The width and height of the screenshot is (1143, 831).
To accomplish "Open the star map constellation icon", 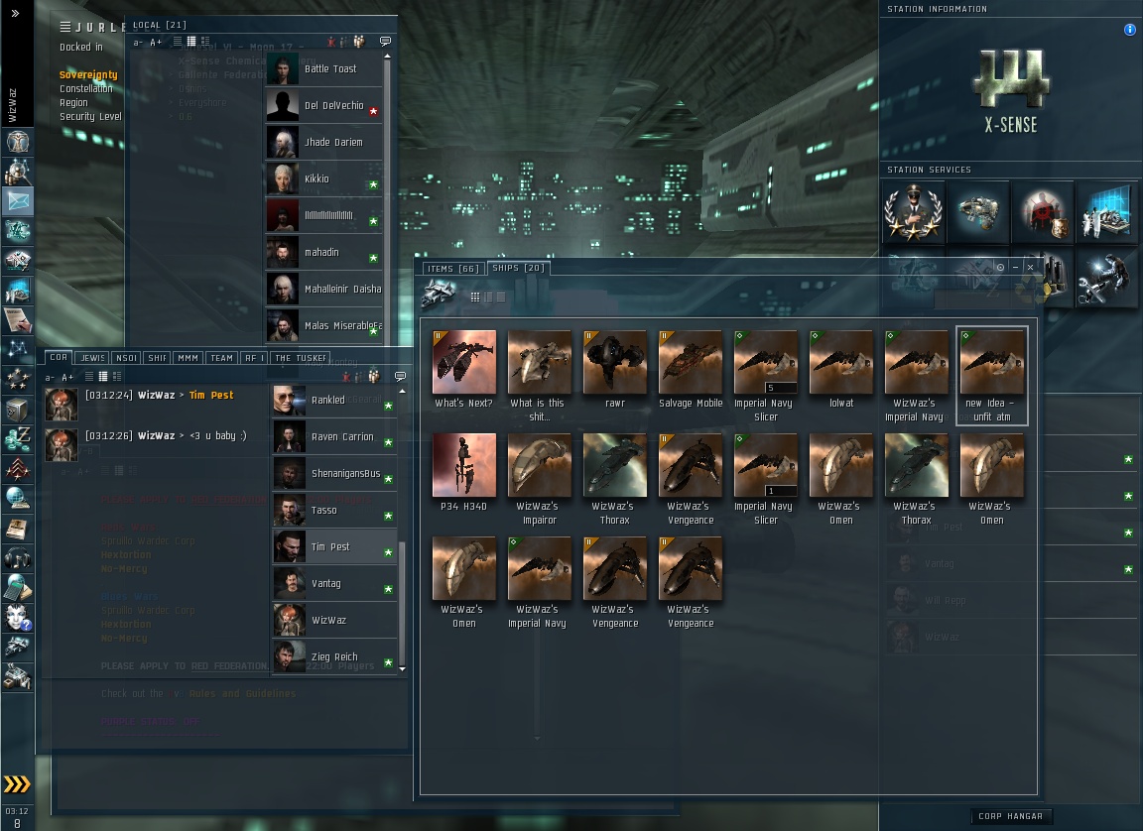I will pyautogui.click(x=18, y=349).
